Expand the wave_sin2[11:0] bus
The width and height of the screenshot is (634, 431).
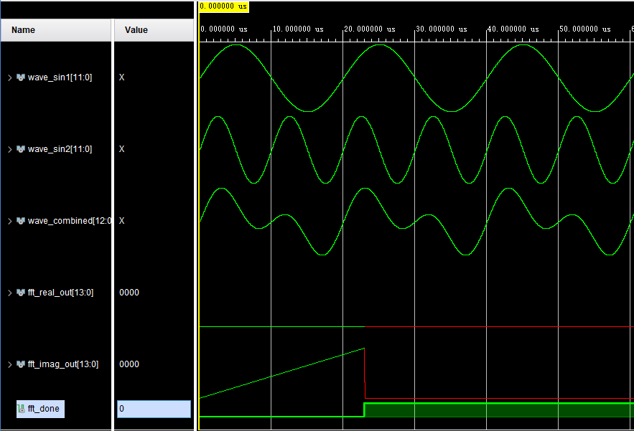coord(10,149)
